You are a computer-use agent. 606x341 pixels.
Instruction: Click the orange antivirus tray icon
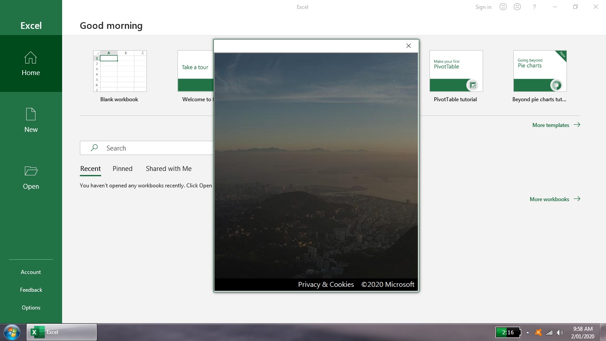[x=539, y=332]
